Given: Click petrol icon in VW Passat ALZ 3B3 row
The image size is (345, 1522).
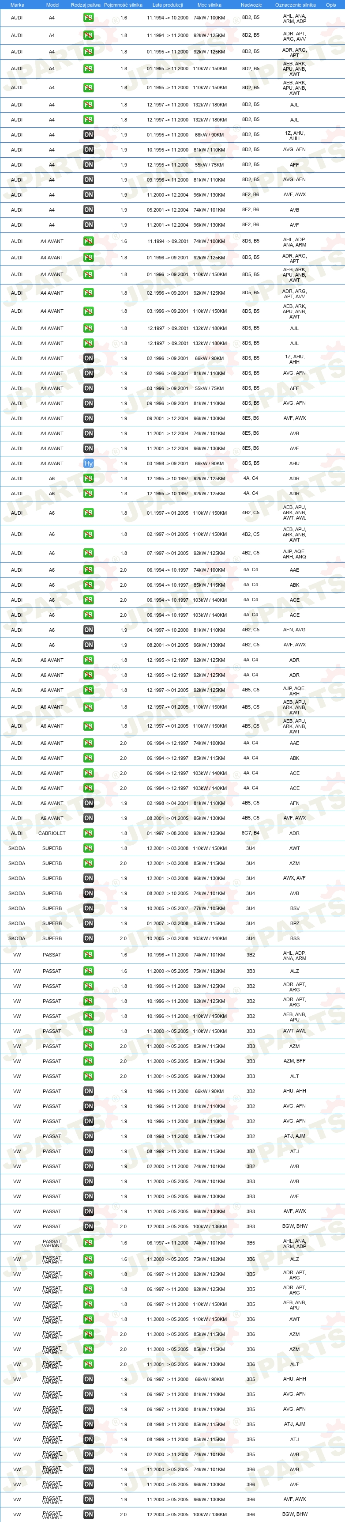Looking at the screenshot, I should coord(89,972).
